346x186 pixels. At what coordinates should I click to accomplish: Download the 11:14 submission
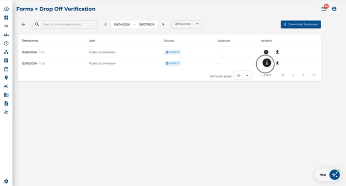click(x=277, y=52)
